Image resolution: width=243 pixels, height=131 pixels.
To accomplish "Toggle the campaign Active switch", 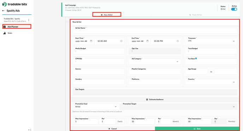I will click(234, 9).
